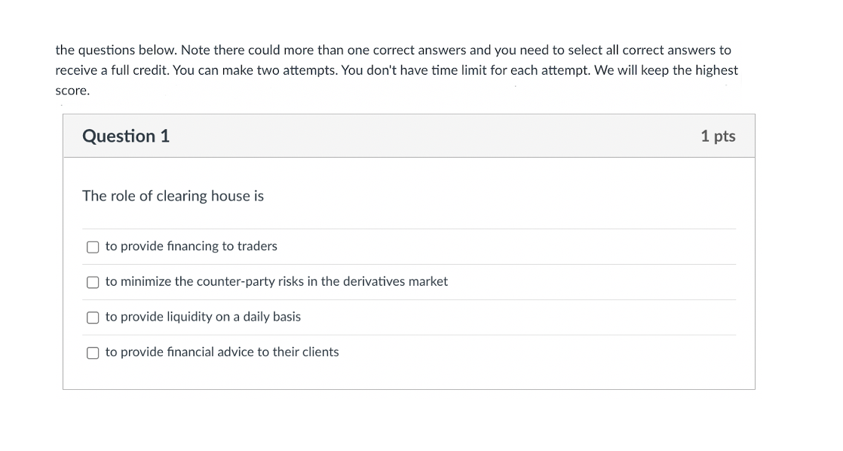Click the 'to provide financing to traders' answer text
This screenshot has height=451, width=843.
[x=192, y=246]
